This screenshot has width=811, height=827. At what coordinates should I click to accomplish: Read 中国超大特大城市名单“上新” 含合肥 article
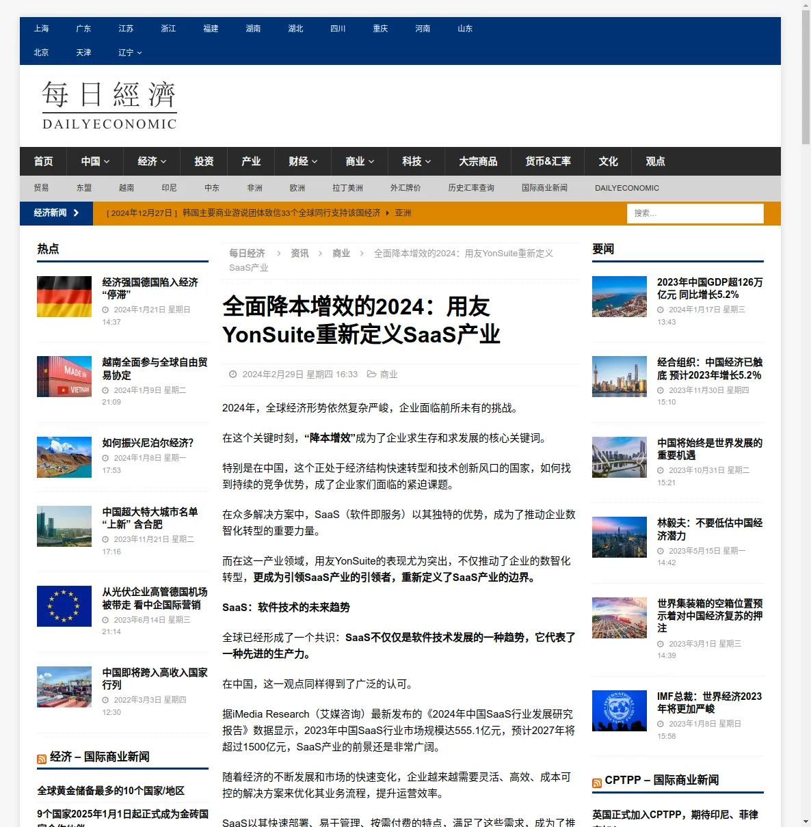(150, 518)
